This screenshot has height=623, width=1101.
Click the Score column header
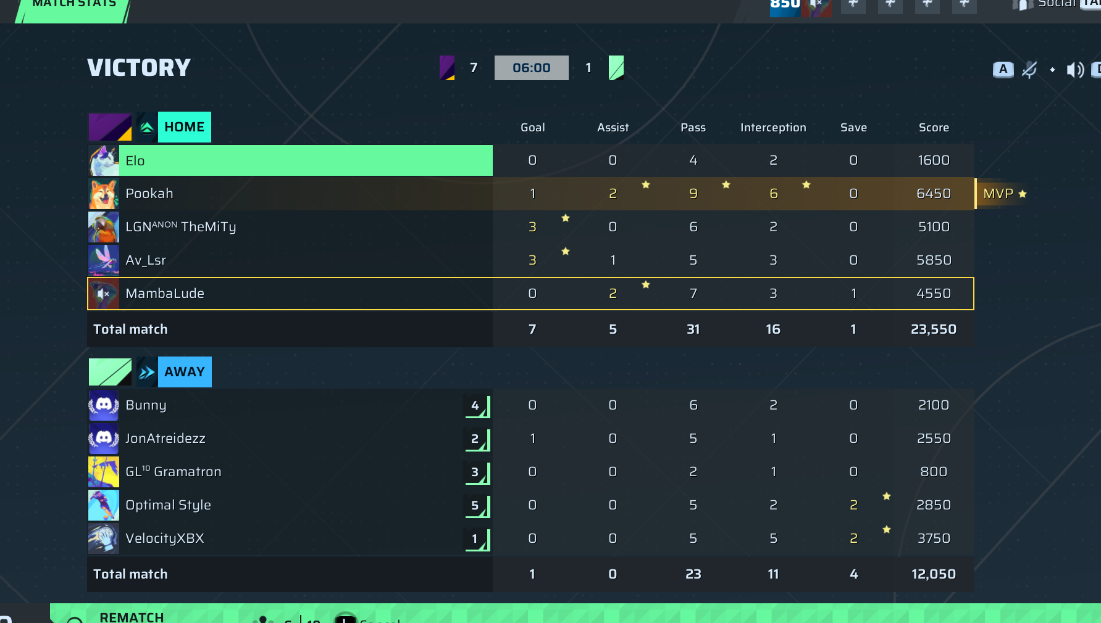934,128
